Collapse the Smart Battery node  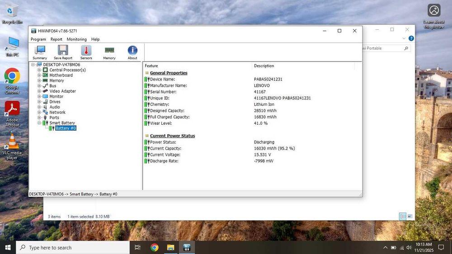(39, 123)
